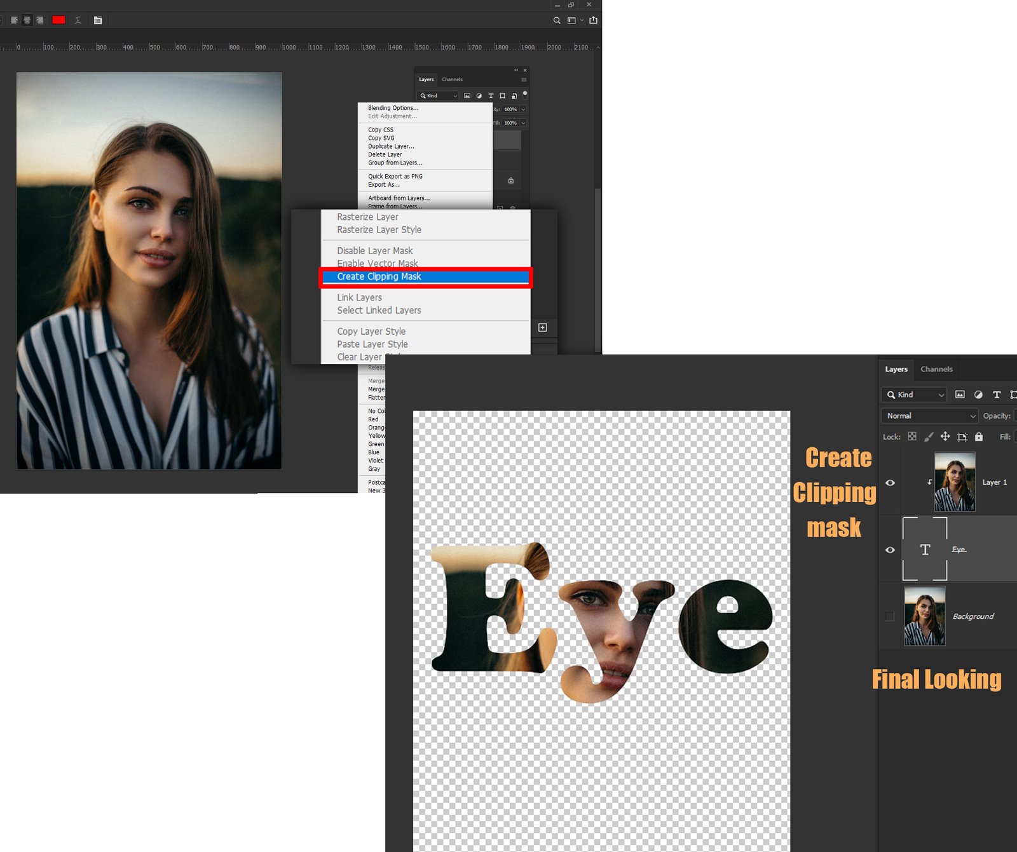Select Rasterize Layer in enlarged menu
1017x852 pixels.
(x=367, y=217)
